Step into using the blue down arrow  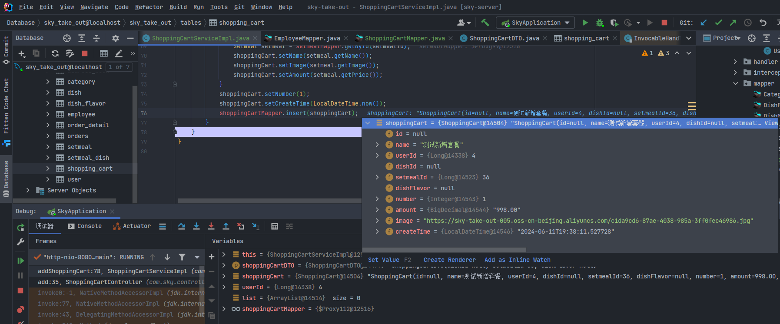pyautogui.click(x=196, y=226)
